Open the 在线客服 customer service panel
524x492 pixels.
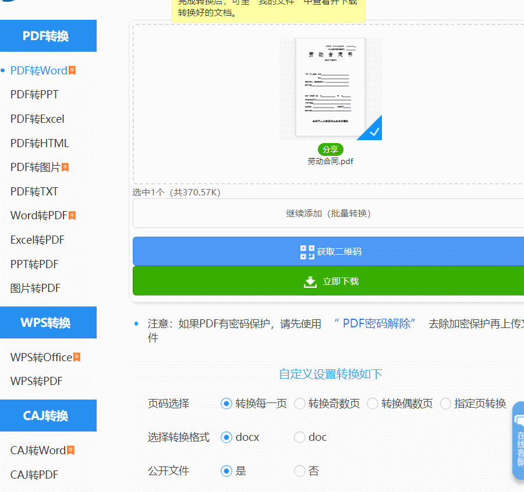(x=518, y=440)
